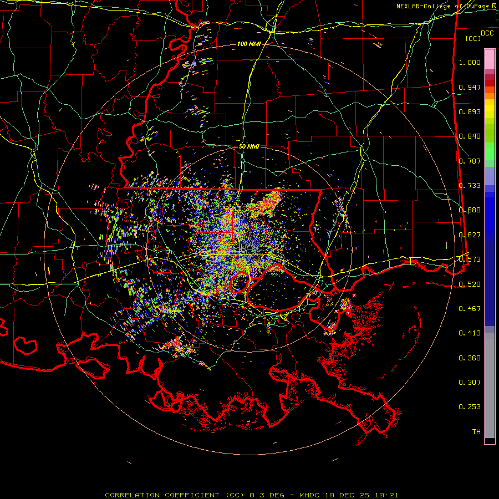
Task: Select the pink top segment of color bar
Action: pyautogui.click(x=490, y=59)
